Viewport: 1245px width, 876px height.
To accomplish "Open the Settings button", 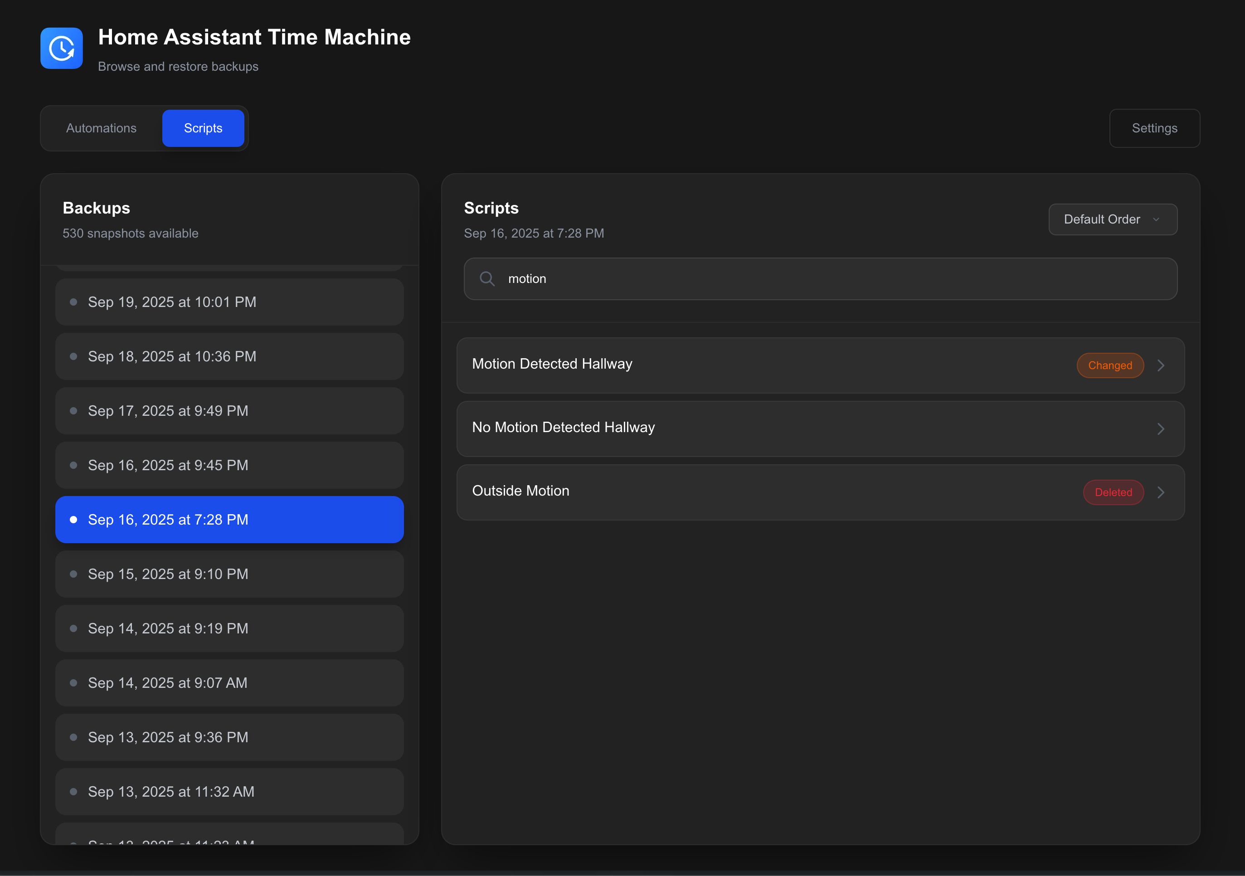I will [1154, 128].
